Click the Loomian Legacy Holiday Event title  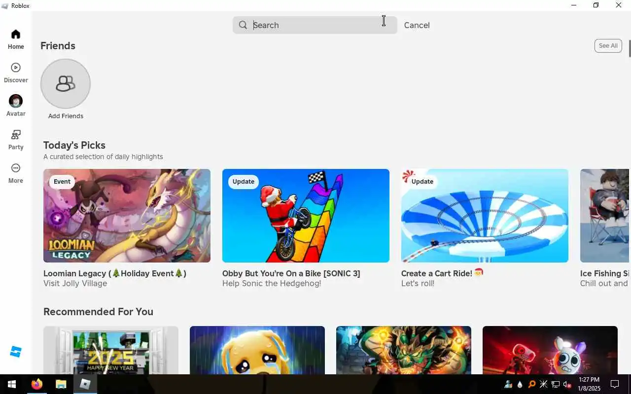coord(115,273)
